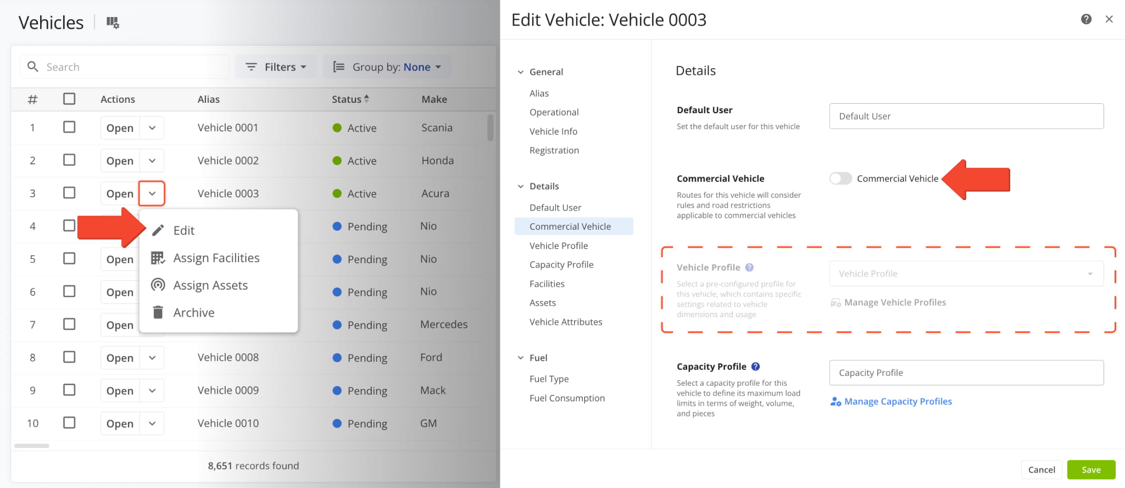Screen dimensions: 1125x488
Task: Open Vehicle 0009 with Open button
Action: tap(120, 391)
